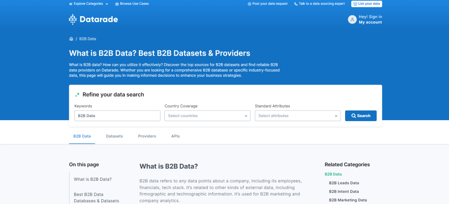The width and height of the screenshot is (449, 204).
Task: Switch to the APIs tab
Action: [175, 136]
